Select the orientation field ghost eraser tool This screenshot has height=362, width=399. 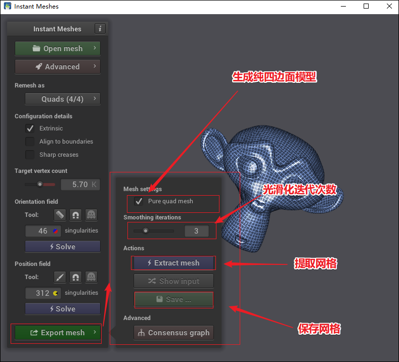coord(91,215)
